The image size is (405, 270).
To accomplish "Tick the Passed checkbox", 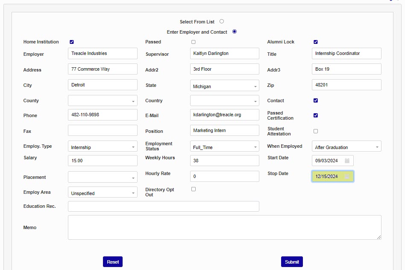I will tap(194, 42).
